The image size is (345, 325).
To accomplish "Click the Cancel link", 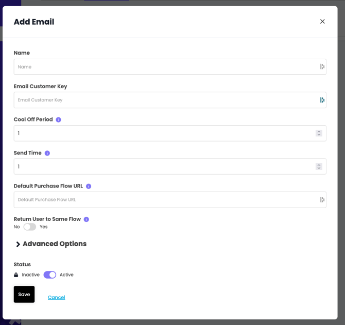I will click(56, 297).
